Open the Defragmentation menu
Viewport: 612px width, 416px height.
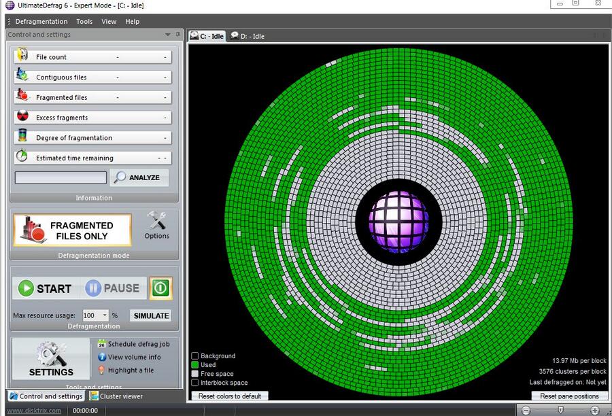(41, 22)
